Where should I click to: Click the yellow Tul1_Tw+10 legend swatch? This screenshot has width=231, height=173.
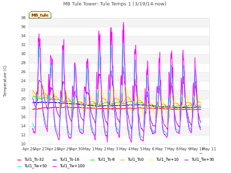coord(151,160)
